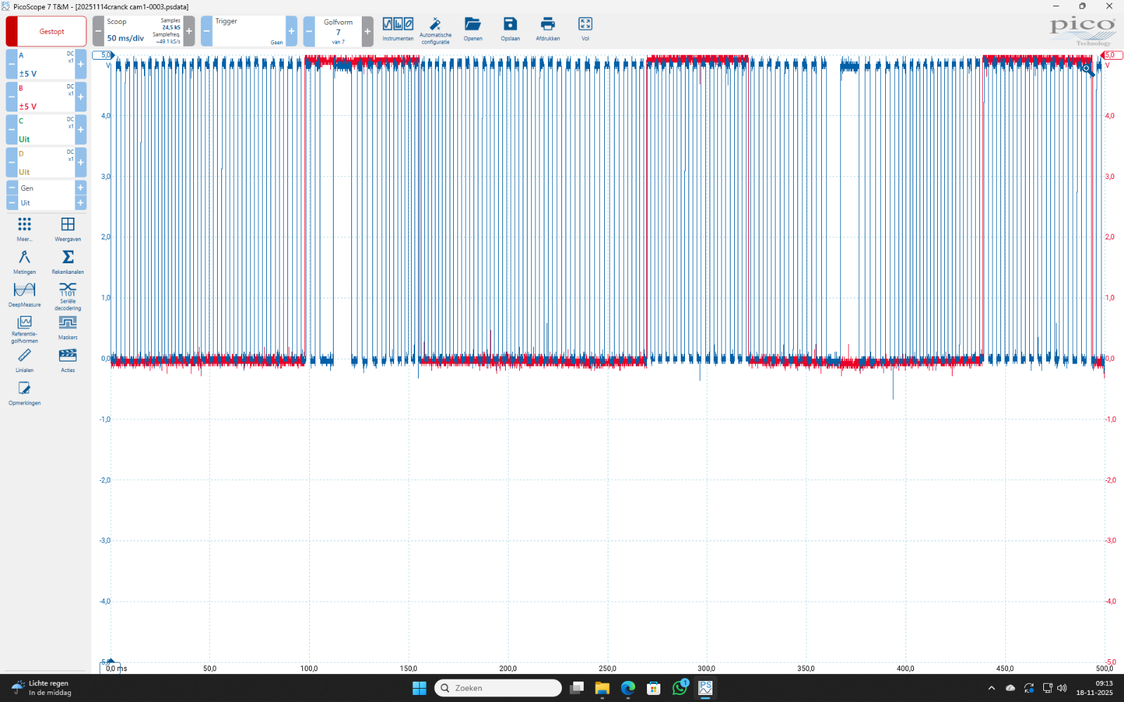The height and width of the screenshot is (702, 1124).
Task: Open channel D settings (Uit)
Action: (x=46, y=163)
